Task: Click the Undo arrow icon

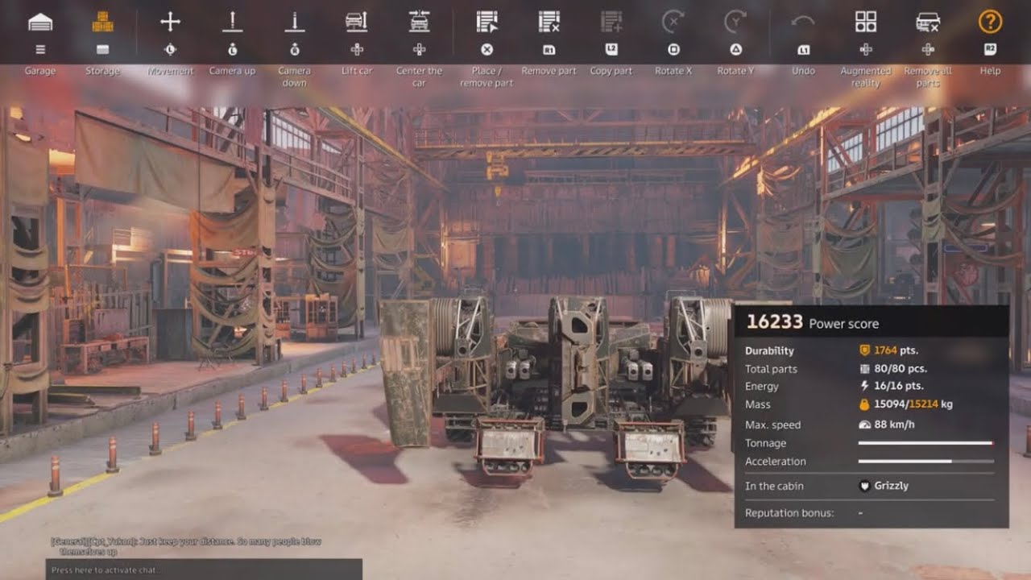Action: [803, 22]
